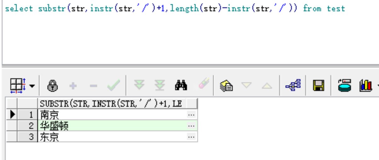Click the delete record minus icon
Screen dimensions: 379x160
click(93, 86)
